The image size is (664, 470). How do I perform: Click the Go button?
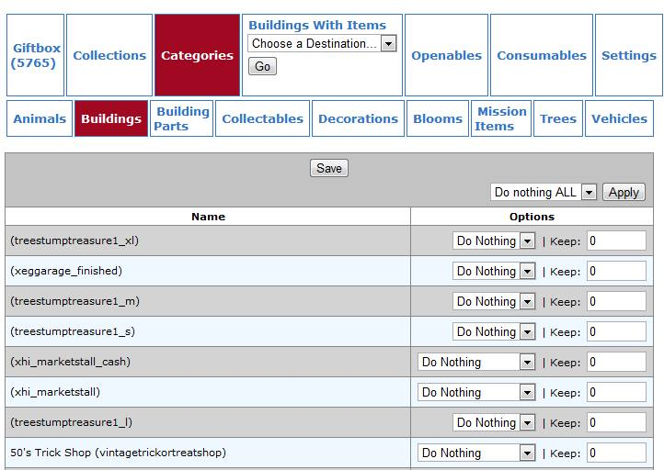[x=262, y=66]
